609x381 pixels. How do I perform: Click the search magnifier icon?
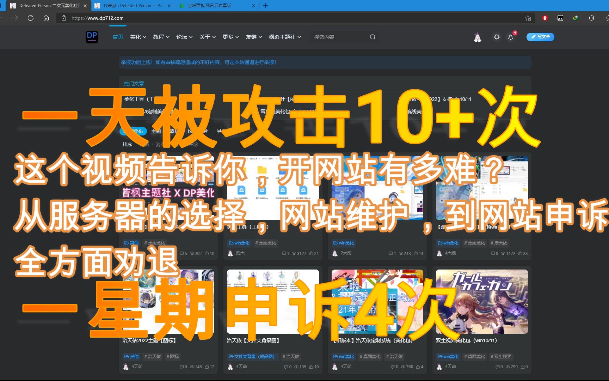pos(373,37)
